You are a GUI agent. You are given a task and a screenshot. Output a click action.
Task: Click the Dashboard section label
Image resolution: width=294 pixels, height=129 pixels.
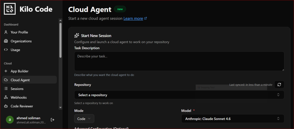click(x=11, y=25)
